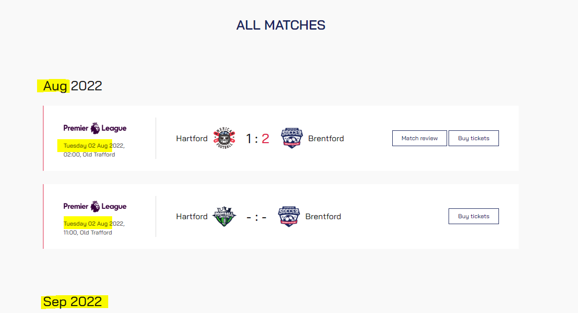Select the Hartford name in the unplayed match
The image size is (578, 313).
(192, 216)
